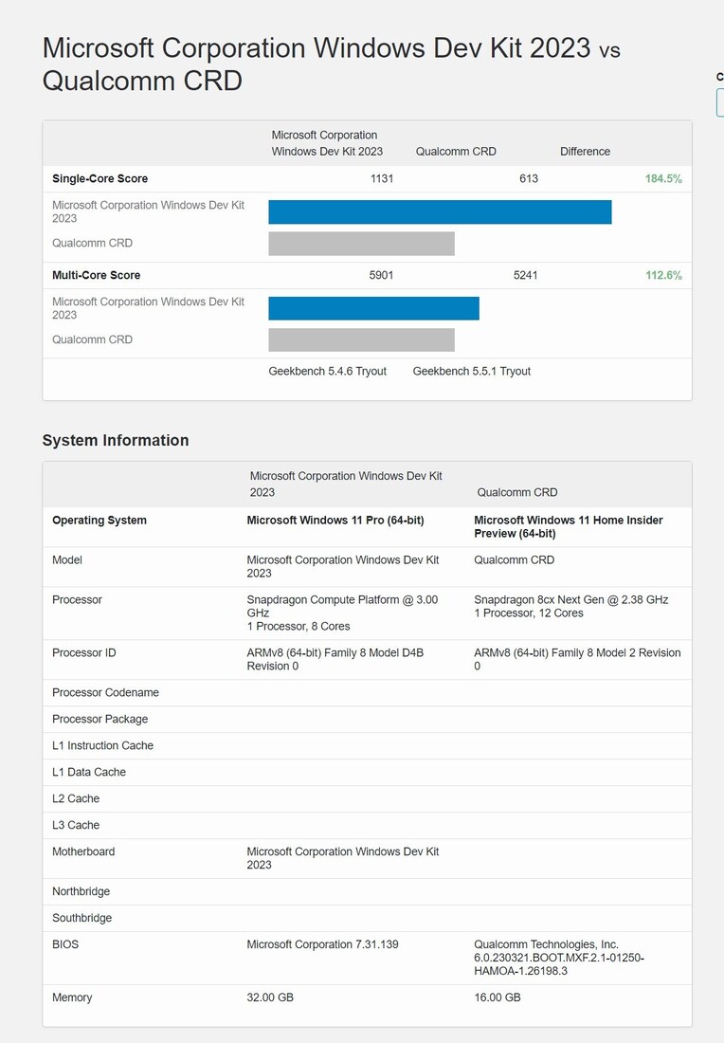Viewport: 724px width, 1043px height.
Task: Click the page title heading
Action: pyautogui.click(x=331, y=64)
